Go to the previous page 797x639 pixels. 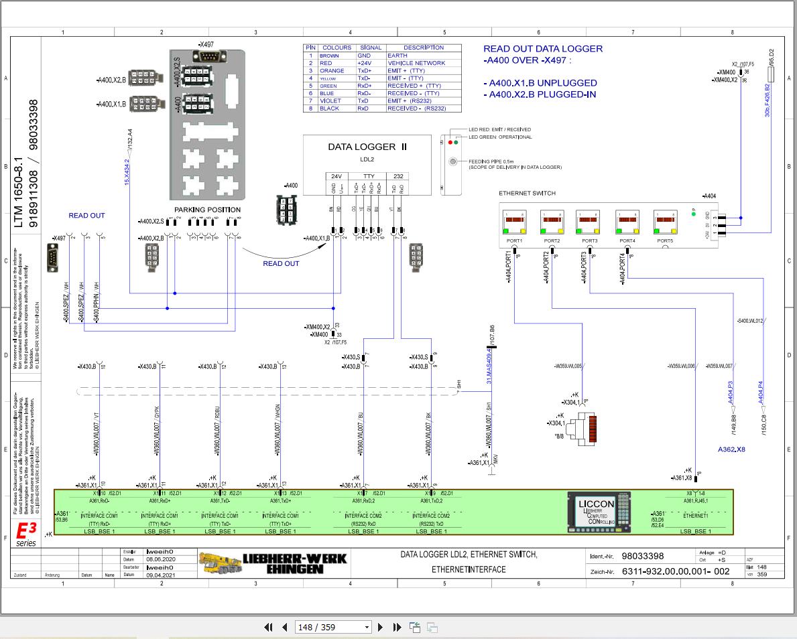click(285, 627)
